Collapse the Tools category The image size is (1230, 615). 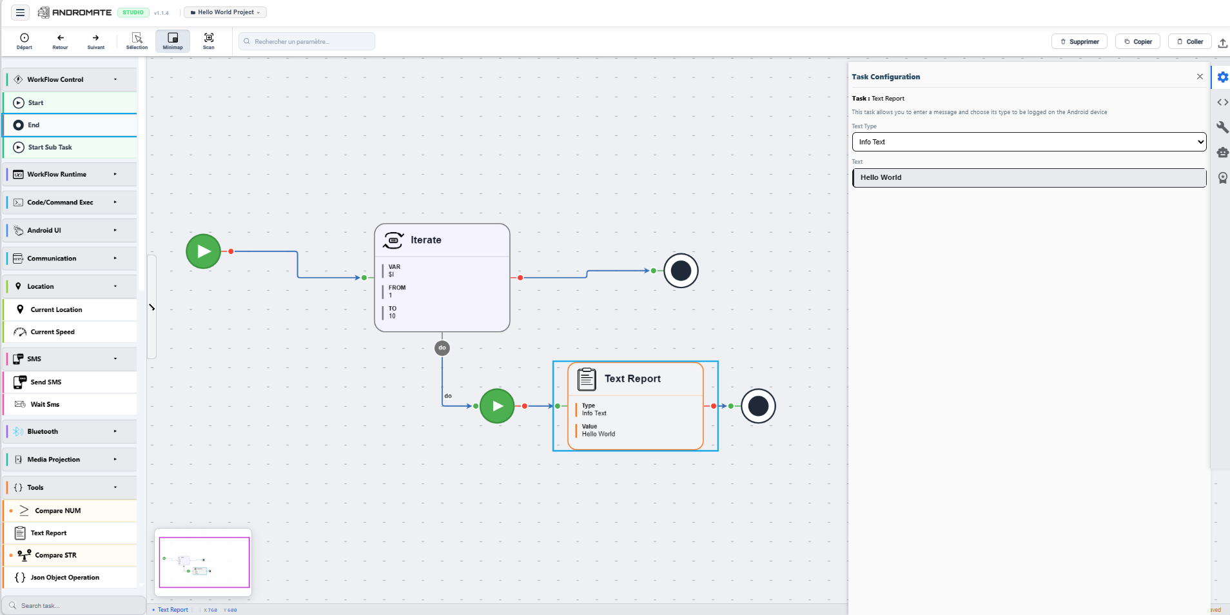tap(70, 487)
